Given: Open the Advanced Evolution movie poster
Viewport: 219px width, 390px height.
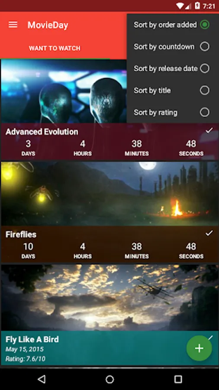Looking at the screenshot, I should 64,91.
